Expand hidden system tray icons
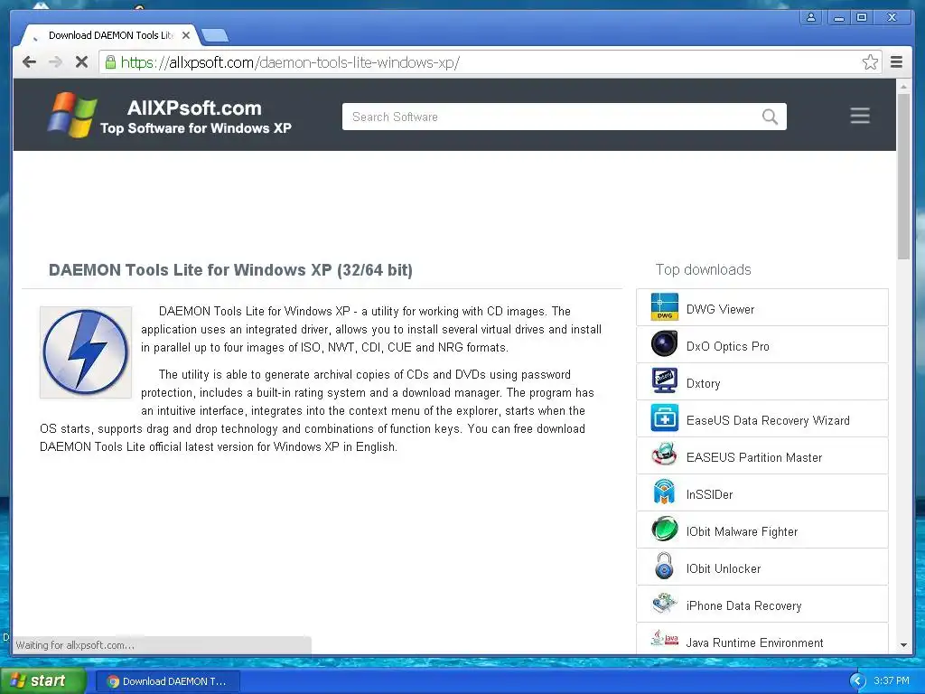925x694 pixels. pyautogui.click(x=857, y=681)
